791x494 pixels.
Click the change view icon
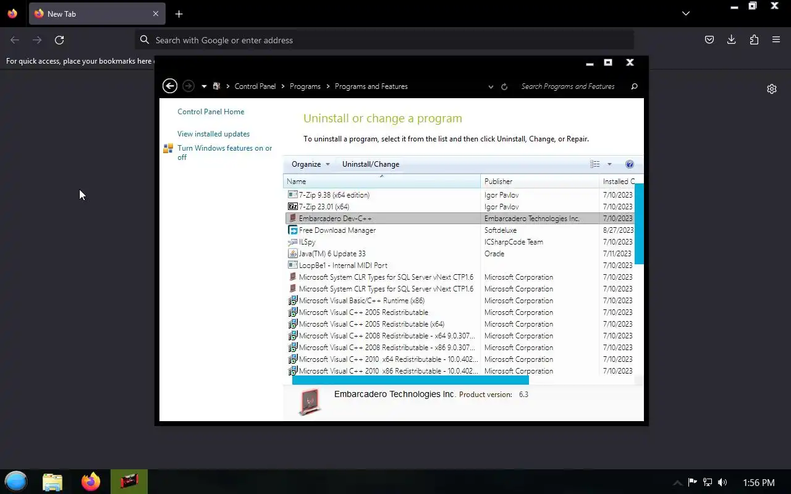pos(595,164)
